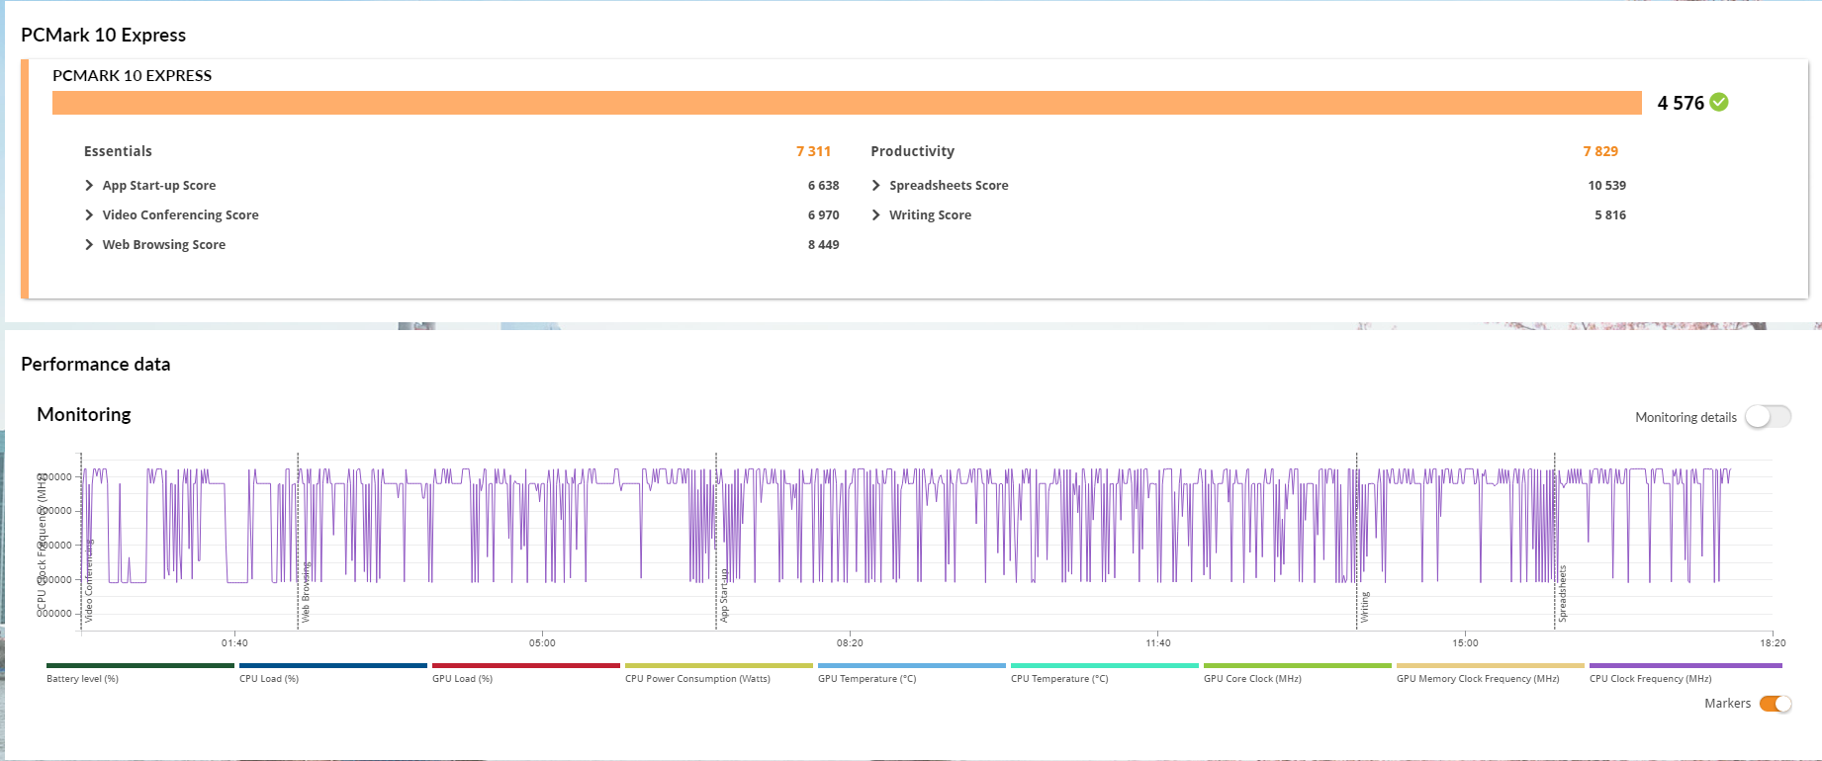This screenshot has height=761, width=1822.
Task: Select the Spreadsheets chart marker
Action: coord(1563,594)
